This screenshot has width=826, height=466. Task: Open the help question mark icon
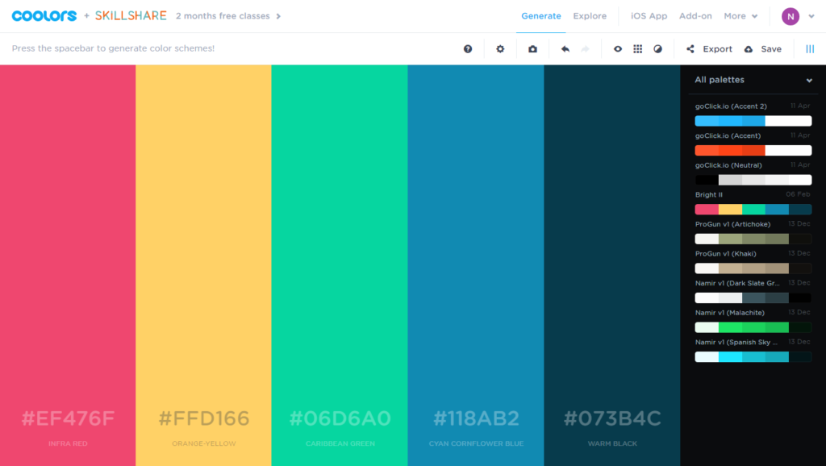click(x=468, y=49)
